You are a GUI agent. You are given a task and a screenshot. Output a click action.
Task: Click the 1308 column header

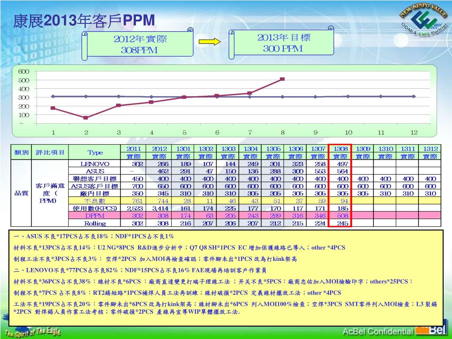(340, 149)
